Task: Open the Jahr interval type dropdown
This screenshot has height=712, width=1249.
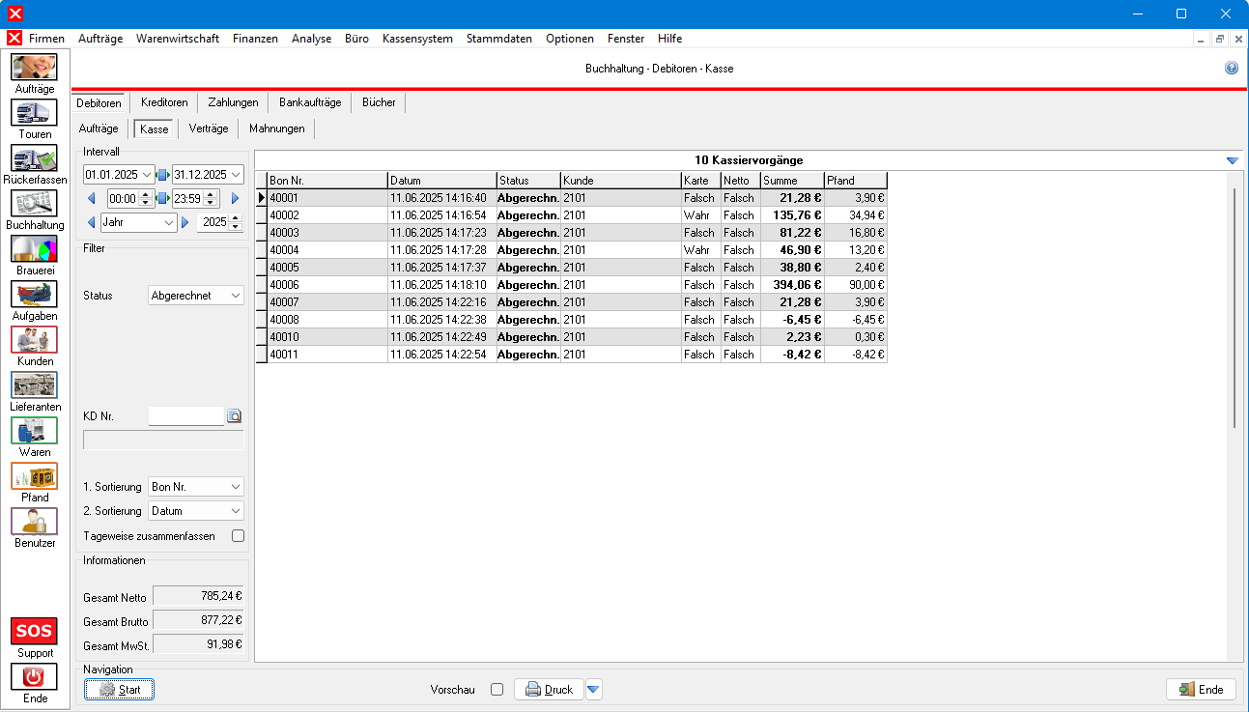Action: [138, 222]
